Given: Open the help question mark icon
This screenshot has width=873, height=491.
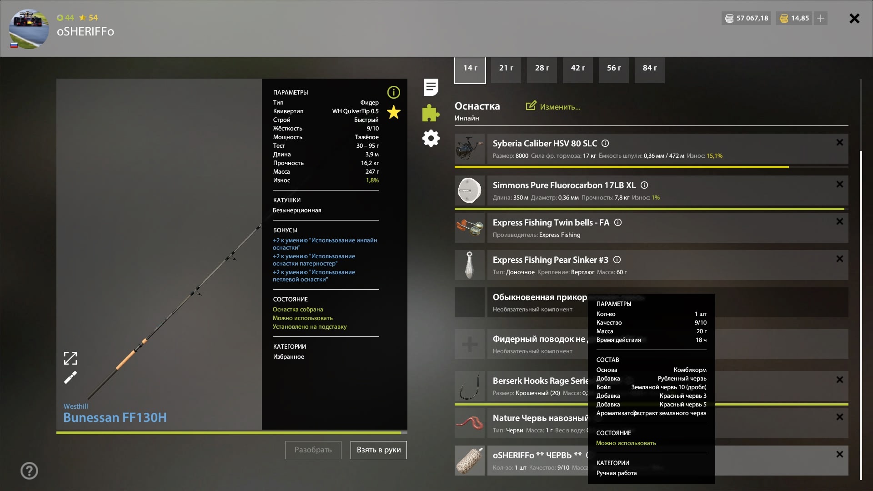Looking at the screenshot, I should click(x=29, y=471).
